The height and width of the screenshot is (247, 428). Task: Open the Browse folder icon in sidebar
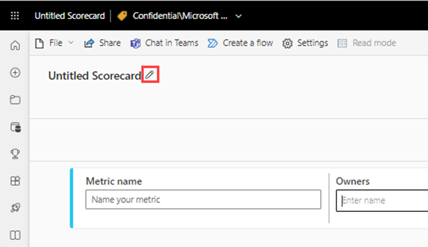[15, 100]
